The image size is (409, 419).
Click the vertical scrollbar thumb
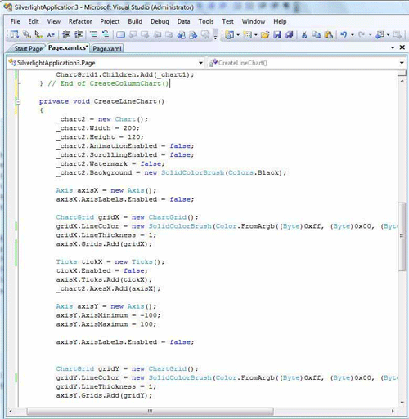point(402,236)
